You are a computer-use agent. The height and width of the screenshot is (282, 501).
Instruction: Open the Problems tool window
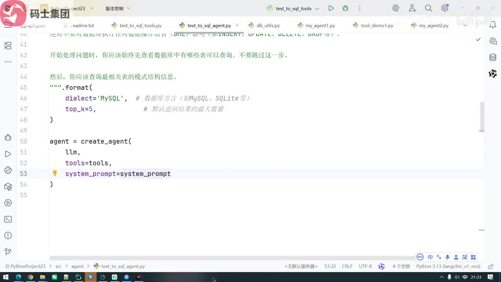tap(8, 235)
